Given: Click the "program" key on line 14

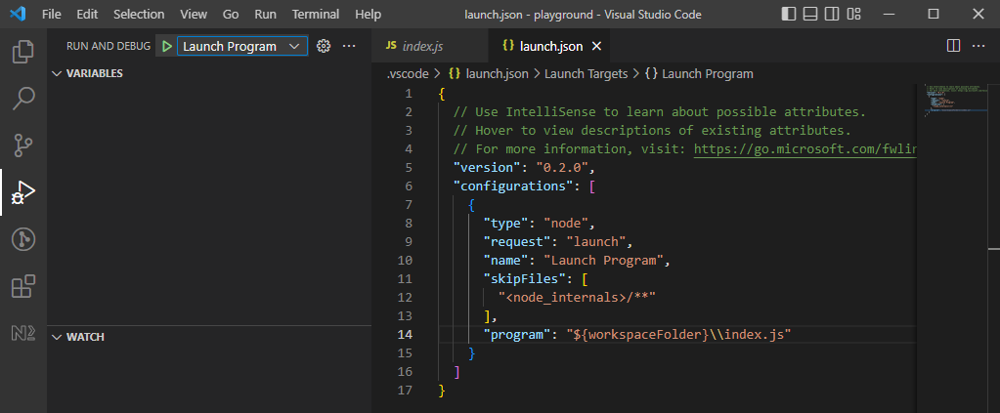Looking at the screenshot, I should pos(516,334).
